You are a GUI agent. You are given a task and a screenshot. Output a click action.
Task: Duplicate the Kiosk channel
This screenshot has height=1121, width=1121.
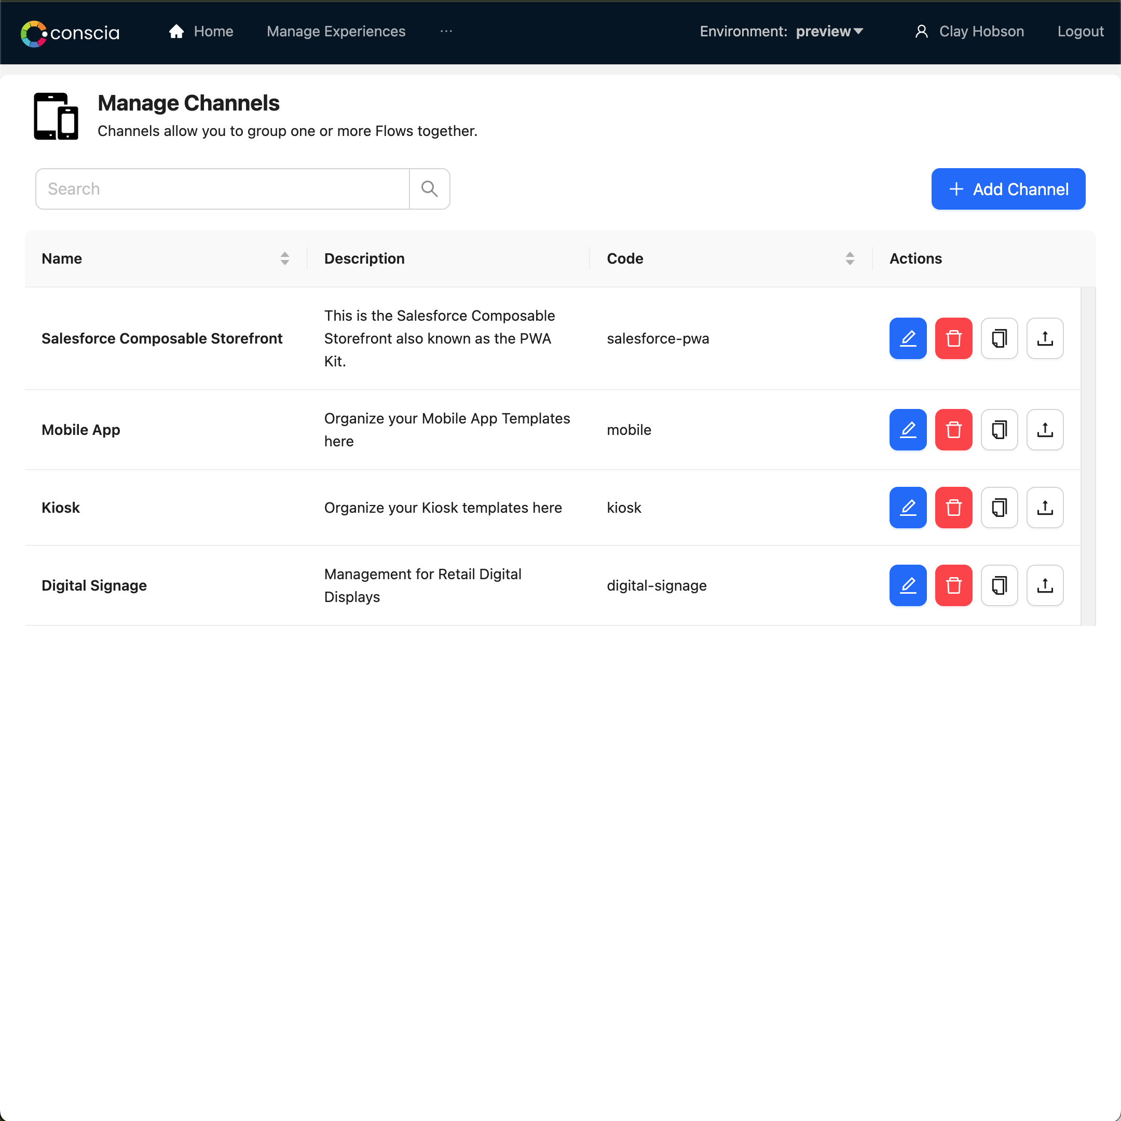click(x=999, y=508)
